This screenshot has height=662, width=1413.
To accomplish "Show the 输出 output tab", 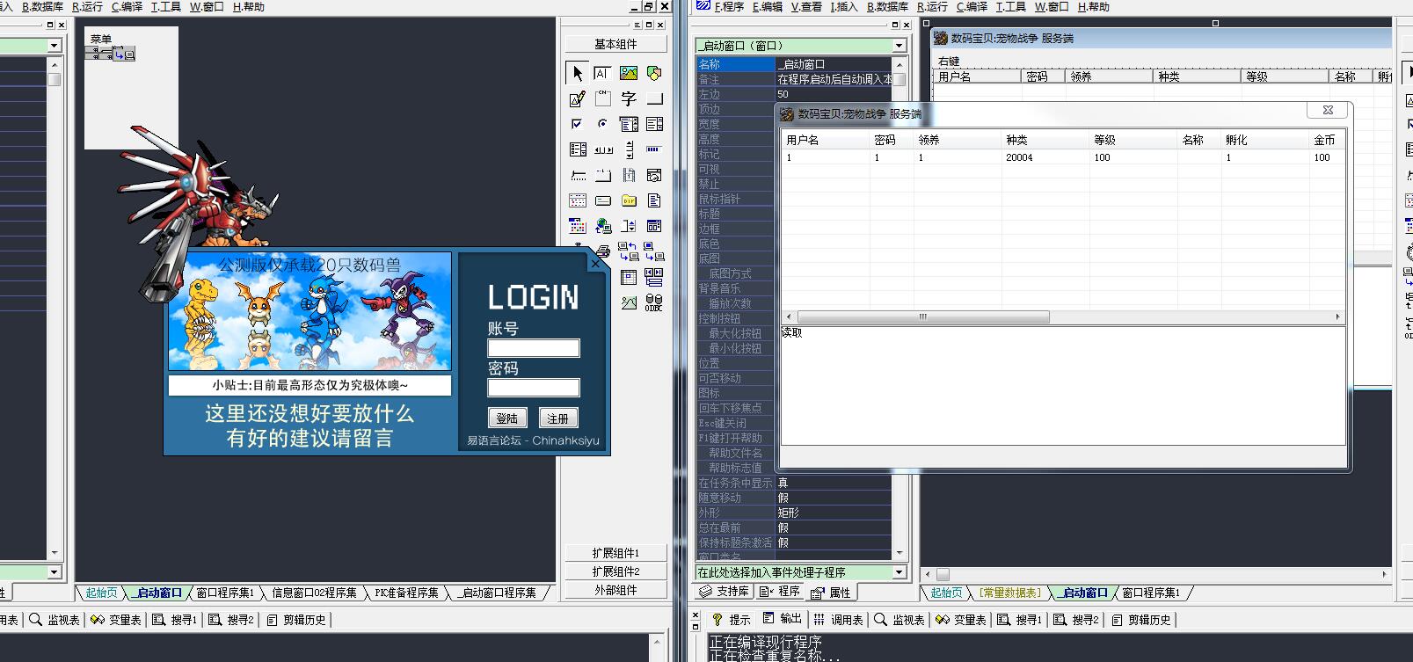I will (783, 619).
